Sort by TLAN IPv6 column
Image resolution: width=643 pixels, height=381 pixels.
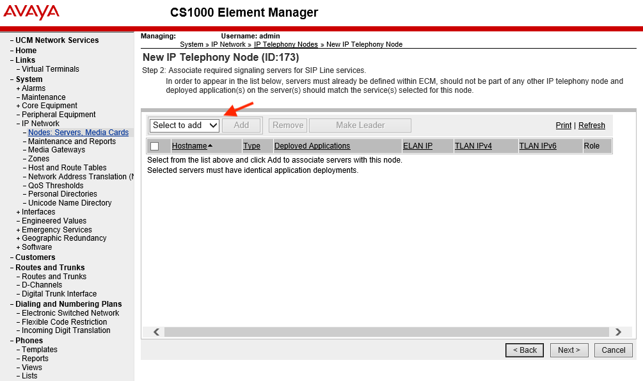click(538, 146)
